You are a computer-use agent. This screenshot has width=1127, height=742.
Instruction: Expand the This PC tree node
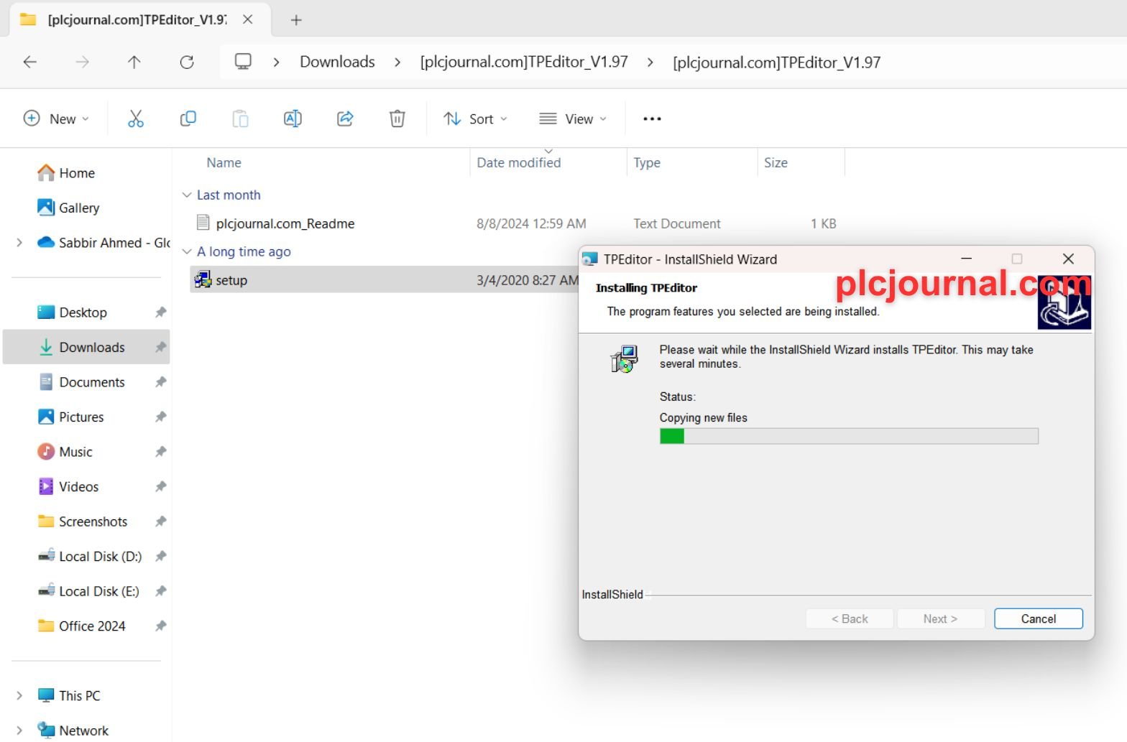click(19, 695)
